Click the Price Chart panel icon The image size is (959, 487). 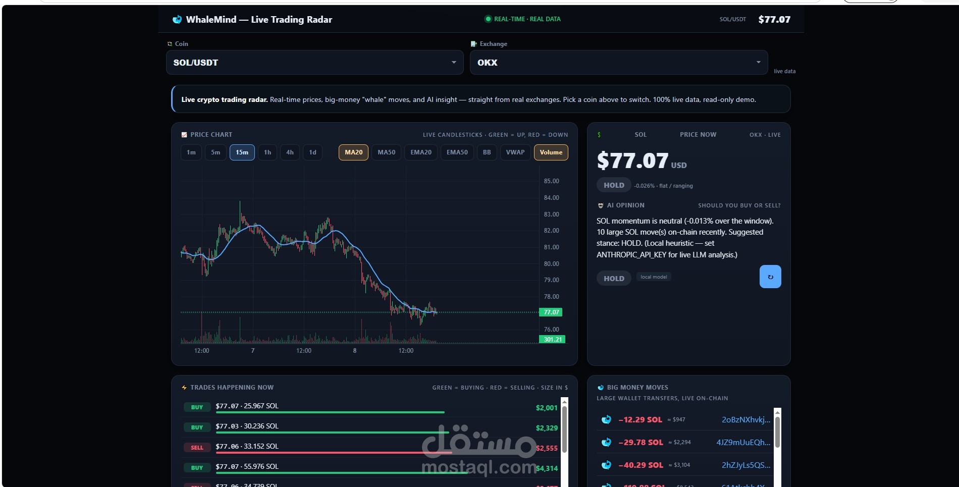point(184,135)
